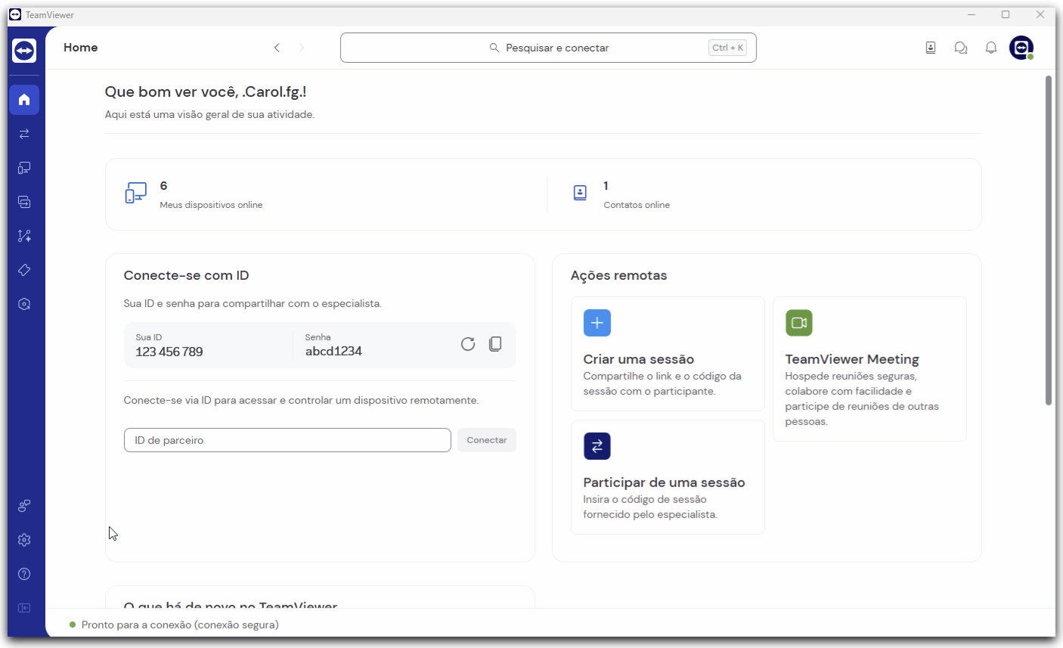Click the dark arrows Participar icon

597,446
